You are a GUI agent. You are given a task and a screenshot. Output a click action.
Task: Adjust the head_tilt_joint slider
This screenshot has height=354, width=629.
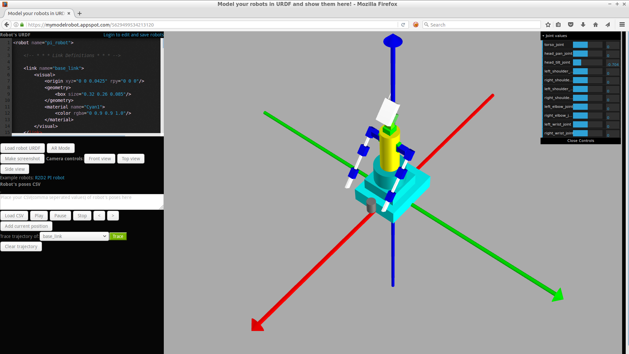click(587, 62)
